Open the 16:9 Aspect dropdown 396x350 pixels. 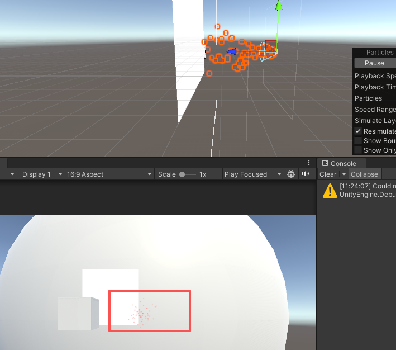coord(109,174)
